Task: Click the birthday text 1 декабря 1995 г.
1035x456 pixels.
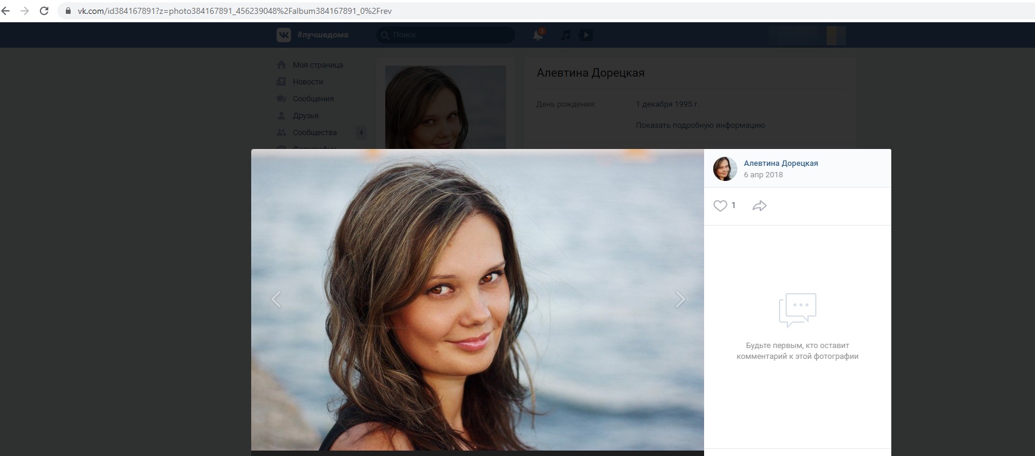Action: tap(667, 104)
